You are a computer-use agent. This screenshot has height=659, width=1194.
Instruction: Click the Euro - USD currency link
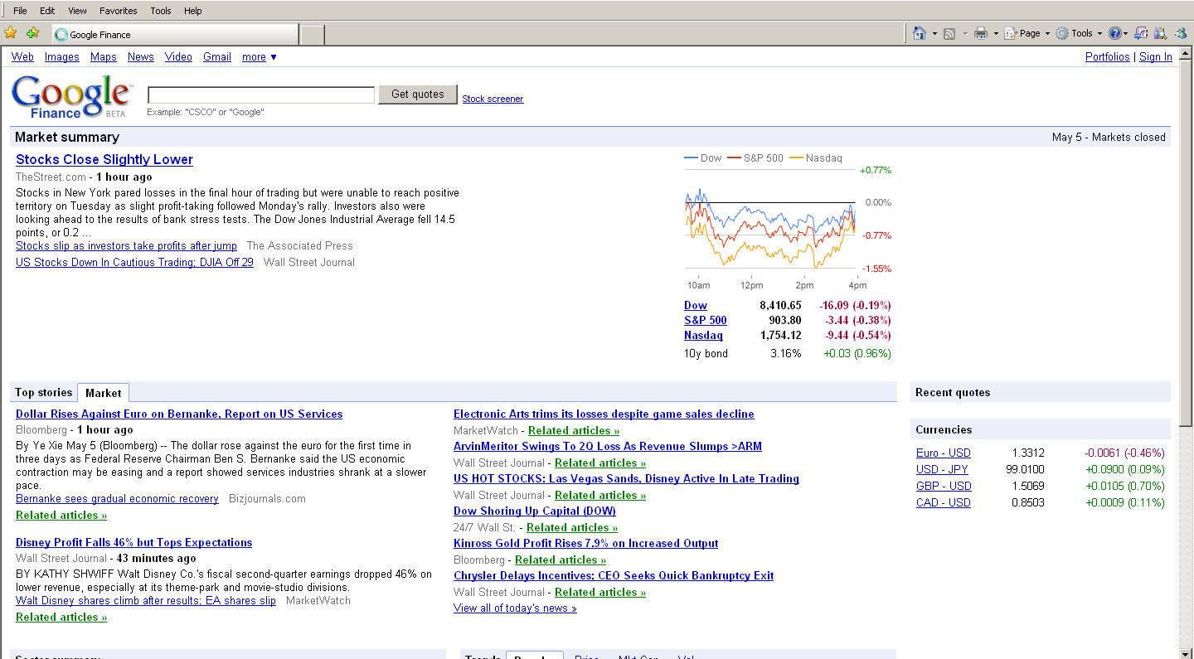point(943,453)
